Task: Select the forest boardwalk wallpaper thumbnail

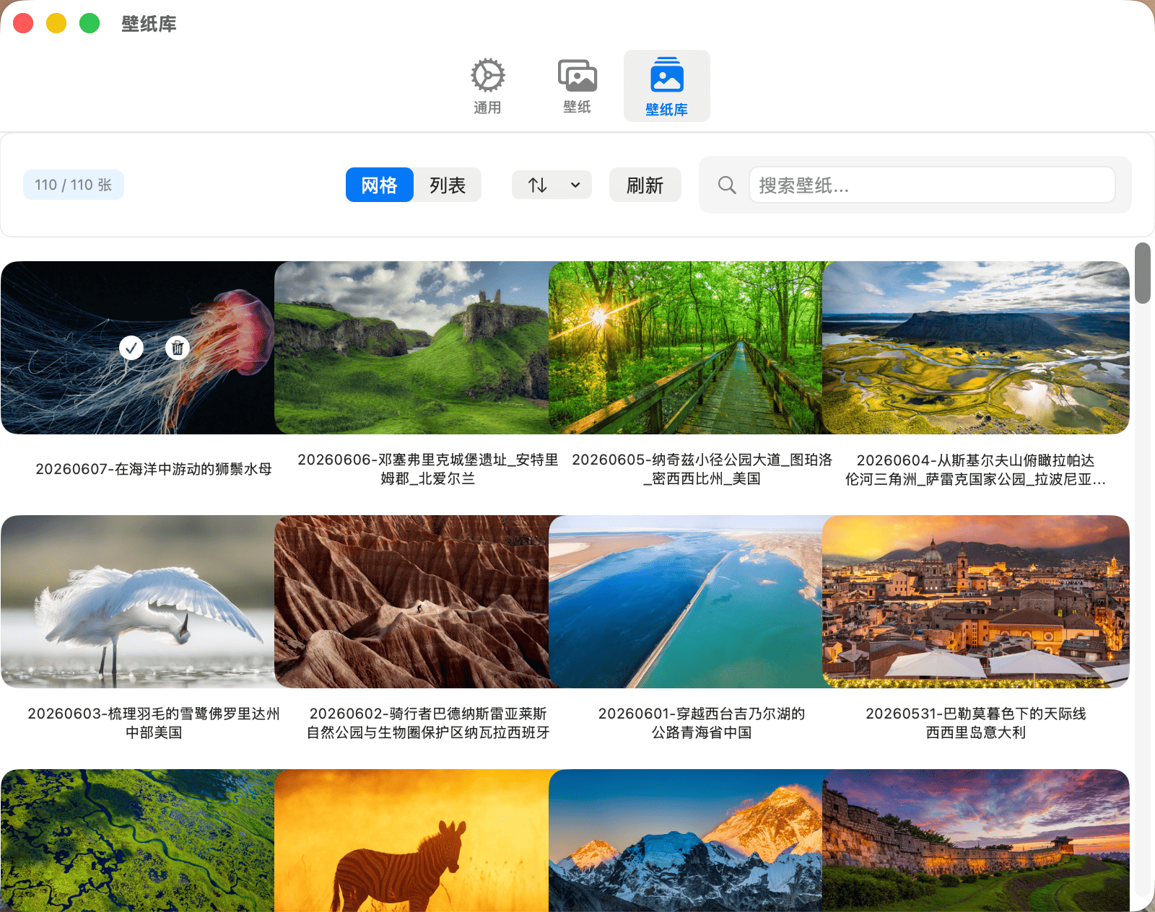Action: (x=685, y=348)
